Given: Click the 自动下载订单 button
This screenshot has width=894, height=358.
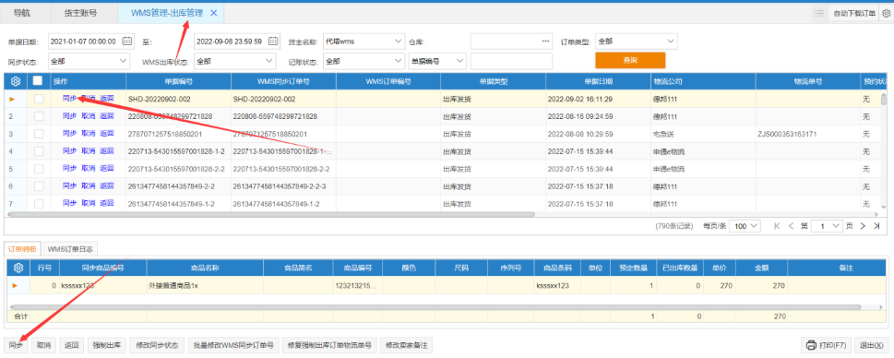Looking at the screenshot, I should click(853, 13).
